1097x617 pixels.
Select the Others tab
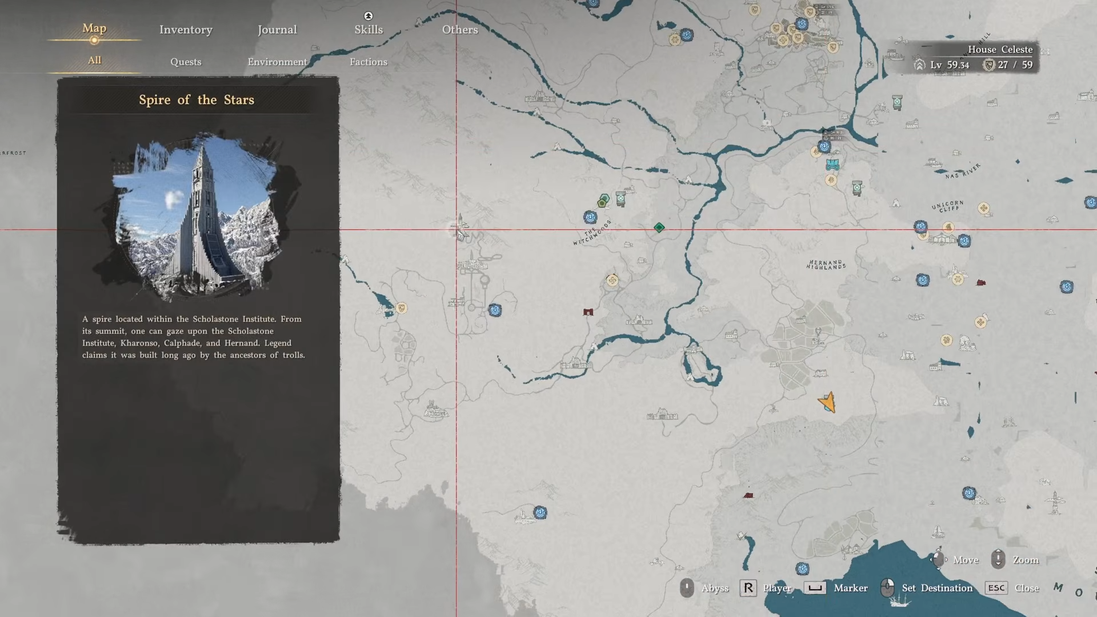coord(459,30)
